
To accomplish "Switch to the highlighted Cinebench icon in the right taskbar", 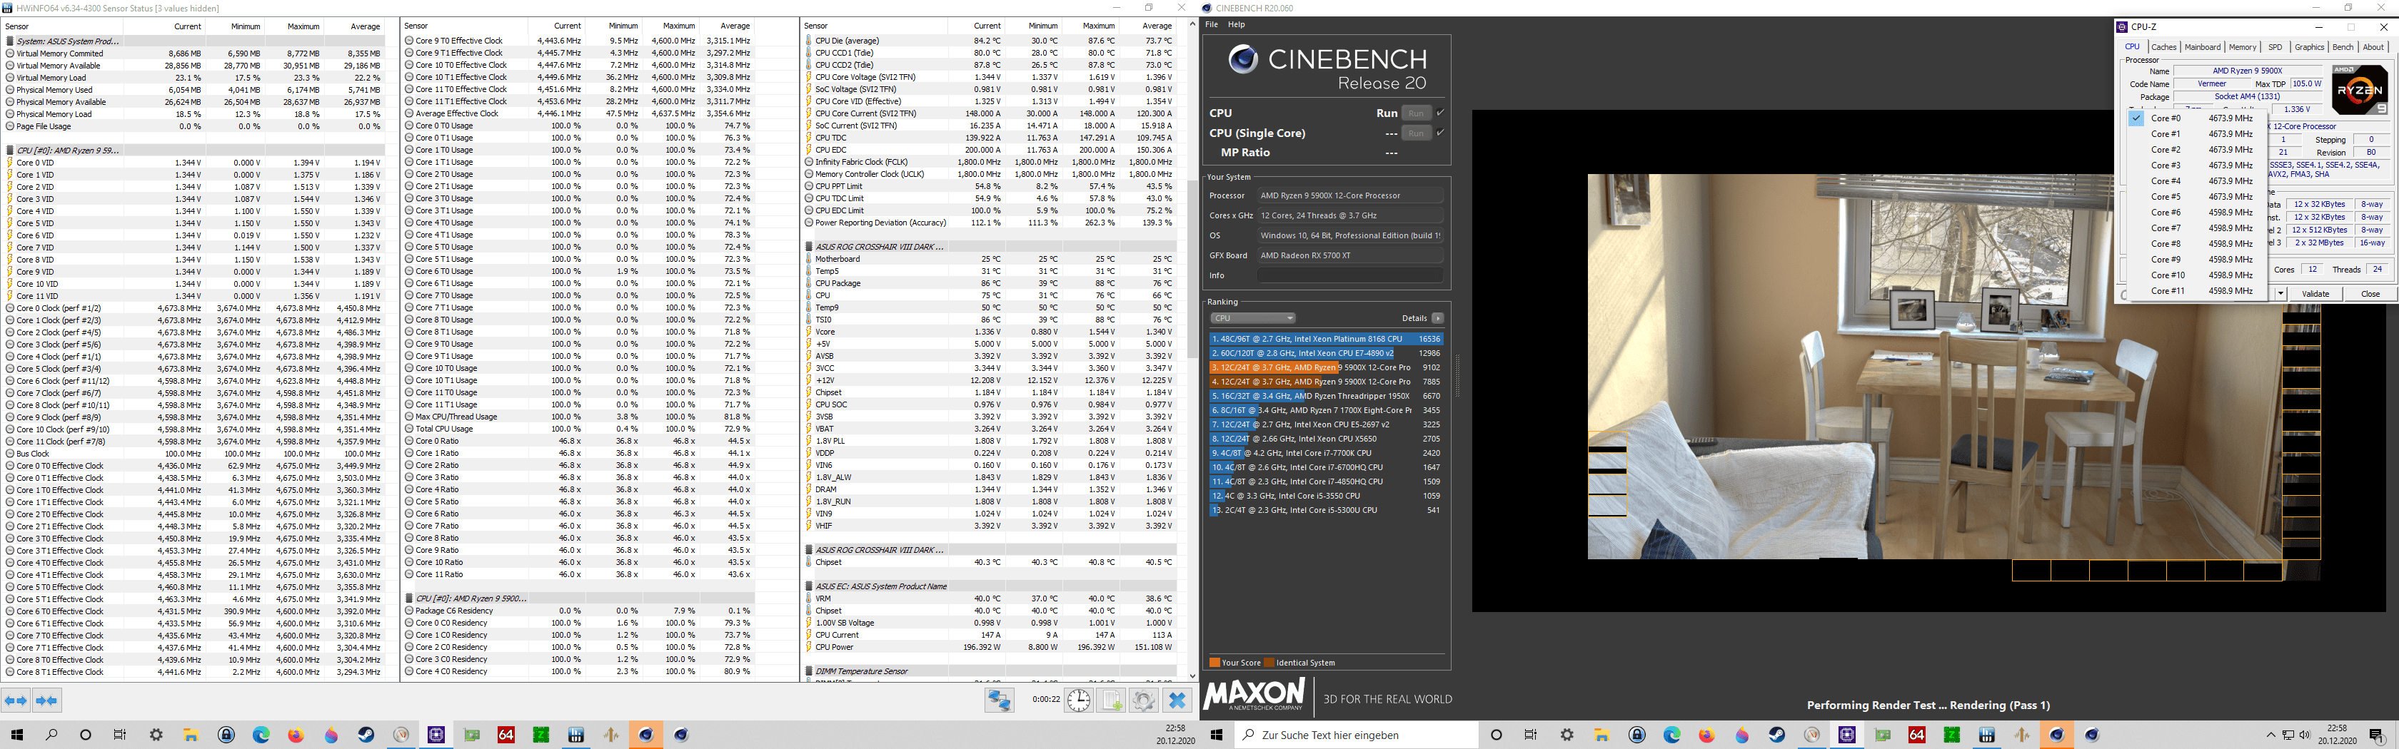I will coord(2056,735).
